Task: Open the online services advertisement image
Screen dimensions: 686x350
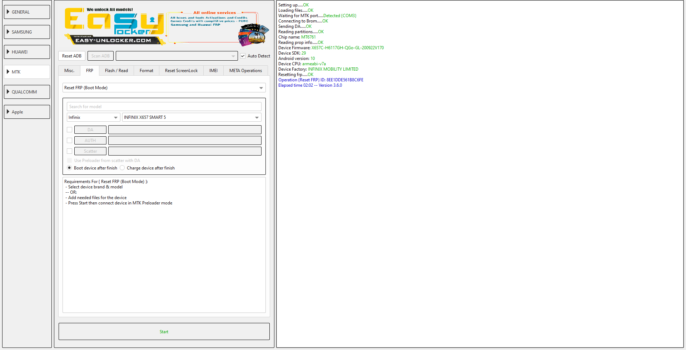Action: [x=218, y=28]
